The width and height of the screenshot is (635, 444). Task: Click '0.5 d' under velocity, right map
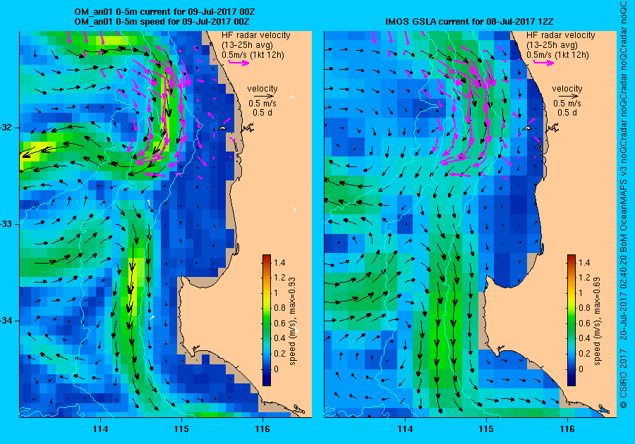click(567, 113)
